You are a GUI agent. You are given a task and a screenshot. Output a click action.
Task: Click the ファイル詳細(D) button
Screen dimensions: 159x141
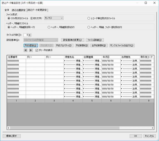(95, 40)
